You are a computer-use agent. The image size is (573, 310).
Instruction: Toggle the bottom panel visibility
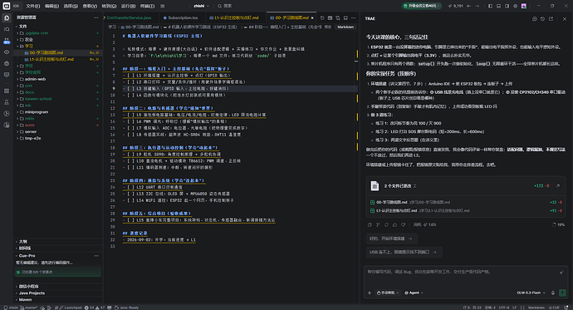pyautogui.click(x=498, y=6)
